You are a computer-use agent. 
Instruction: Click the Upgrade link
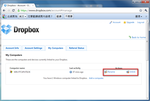click(x=130, y=22)
